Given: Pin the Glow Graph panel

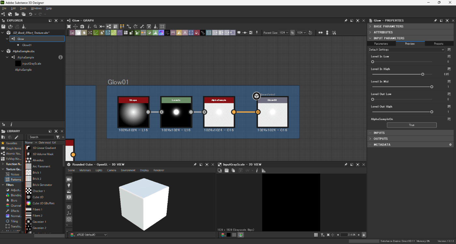Looking at the screenshot, I should pos(346,20).
